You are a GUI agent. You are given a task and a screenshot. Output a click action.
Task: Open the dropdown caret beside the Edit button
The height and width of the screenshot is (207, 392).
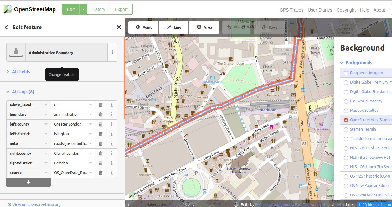pos(83,9)
